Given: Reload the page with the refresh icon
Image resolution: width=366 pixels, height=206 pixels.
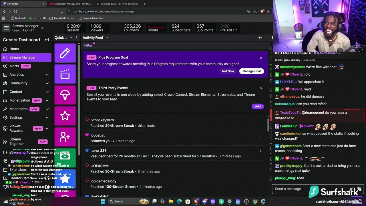Looking at the screenshot, I should coord(15,11).
